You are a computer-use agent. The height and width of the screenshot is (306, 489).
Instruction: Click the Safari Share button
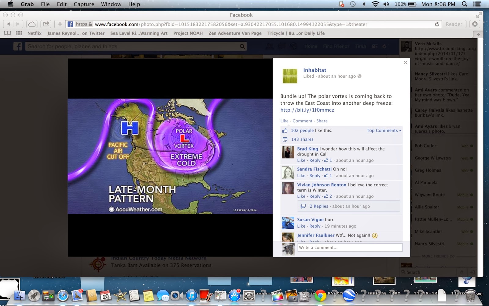pos(46,24)
